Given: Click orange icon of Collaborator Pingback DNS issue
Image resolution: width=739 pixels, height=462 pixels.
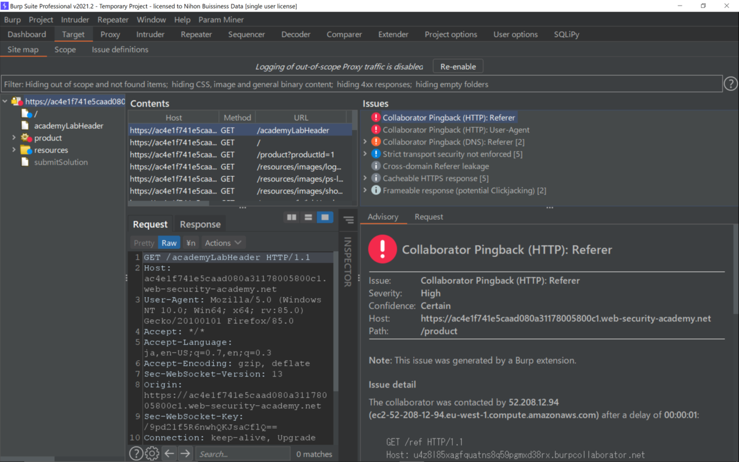Looking at the screenshot, I should tap(376, 142).
